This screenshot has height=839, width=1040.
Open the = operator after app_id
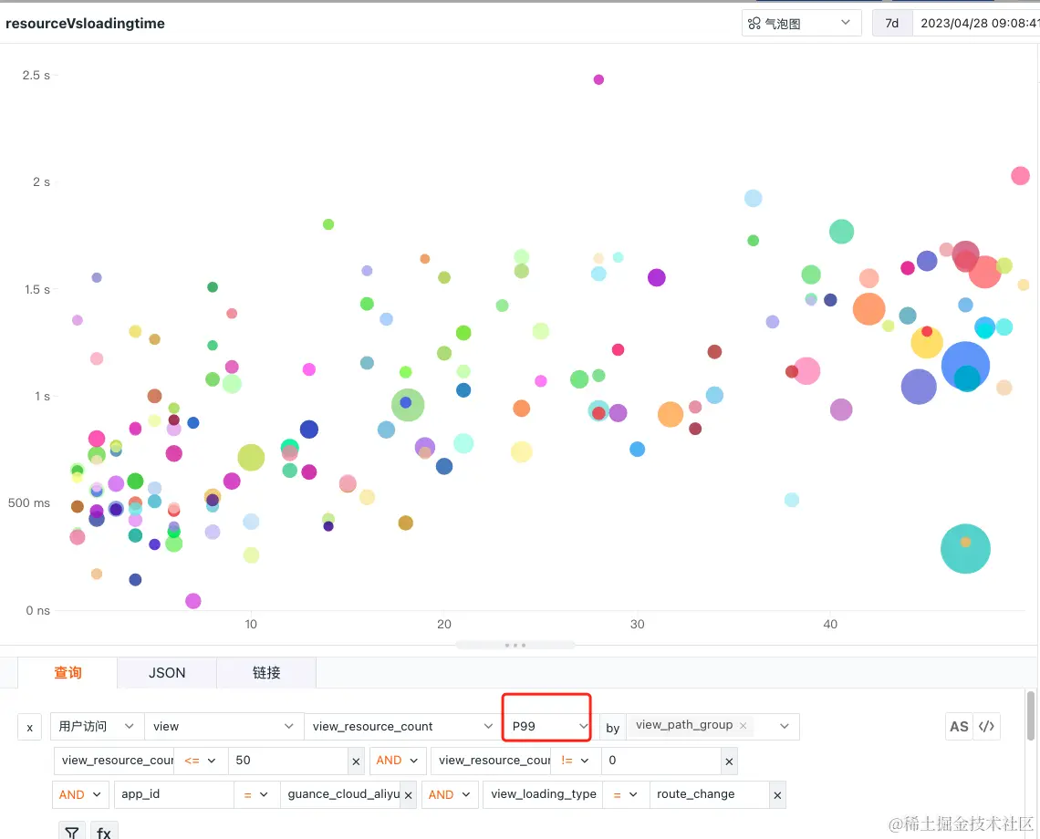tap(256, 794)
